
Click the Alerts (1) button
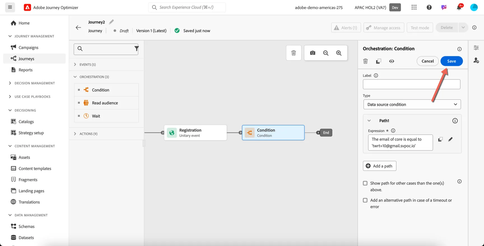tap(346, 27)
